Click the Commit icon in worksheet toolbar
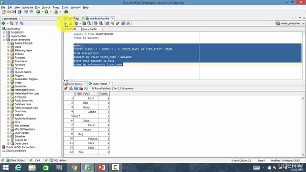306x172 pixels. (x=96, y=23)
